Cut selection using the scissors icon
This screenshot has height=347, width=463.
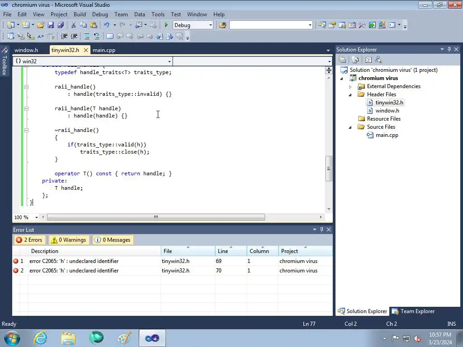pyautogui.click(x=74, y=25)
